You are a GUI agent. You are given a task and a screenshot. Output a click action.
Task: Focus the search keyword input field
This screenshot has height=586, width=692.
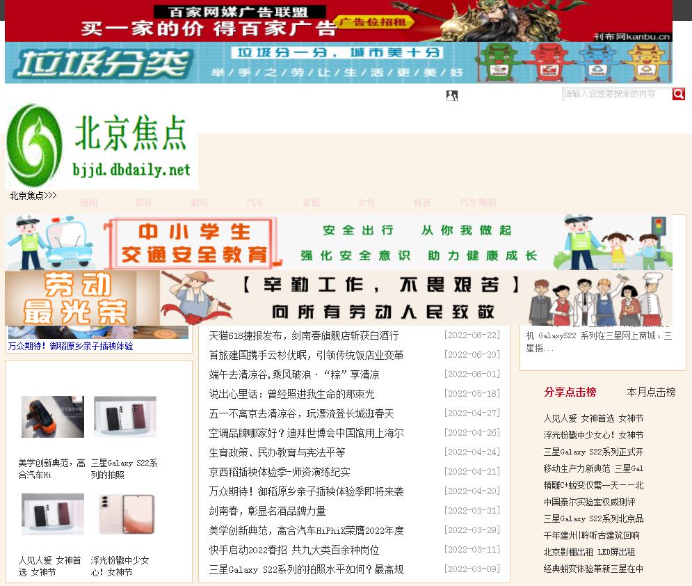[x=616, y=94]
